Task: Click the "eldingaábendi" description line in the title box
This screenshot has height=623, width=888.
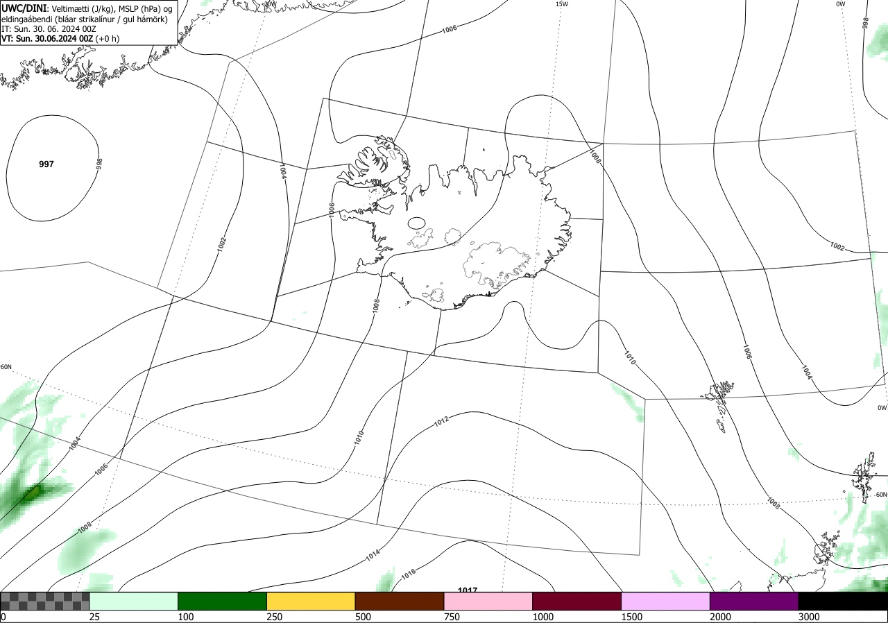Action: pos(84,19)
